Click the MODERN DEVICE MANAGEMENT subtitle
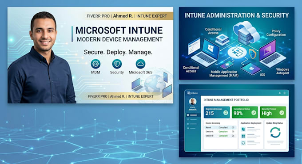This screenshot has width=302, height=164. click(119, 39)
